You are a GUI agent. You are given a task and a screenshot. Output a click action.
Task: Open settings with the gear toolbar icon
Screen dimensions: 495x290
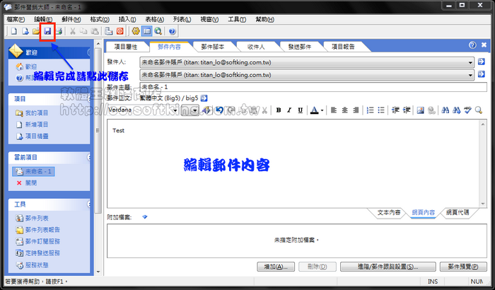[x=136, y=32]
